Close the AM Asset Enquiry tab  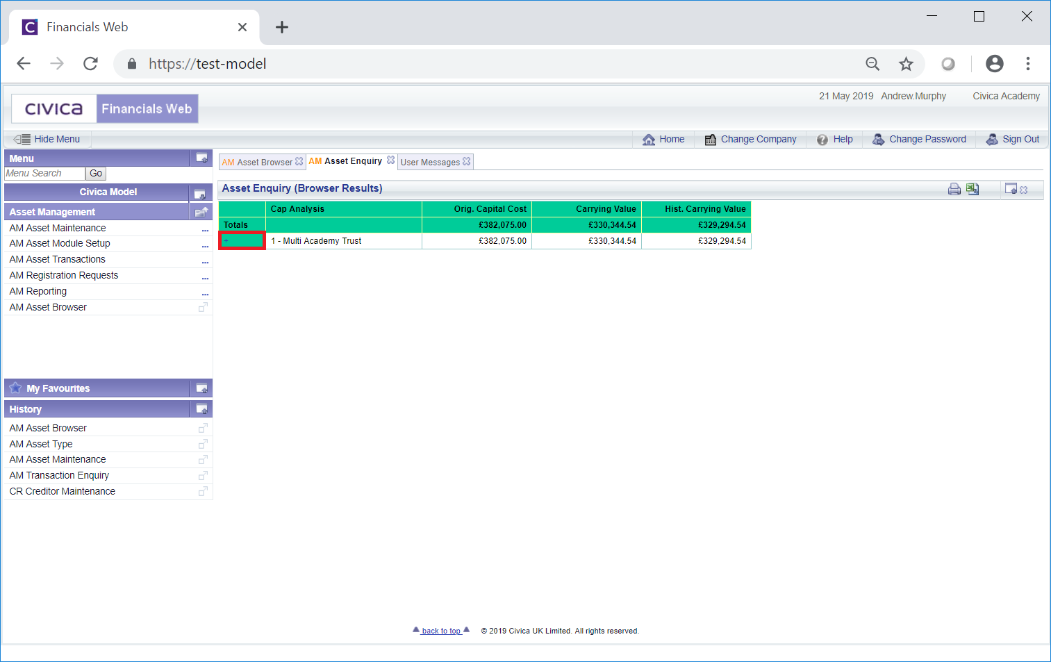coord(391,160)
